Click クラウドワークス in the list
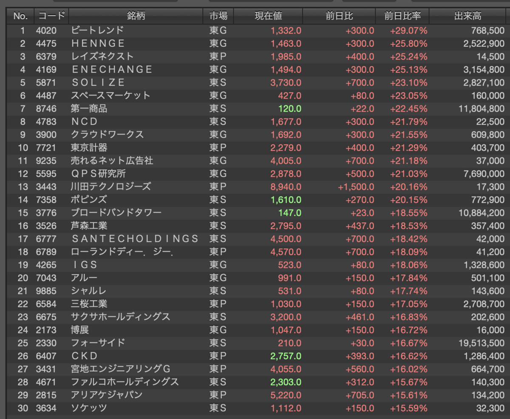 tap(107, 135)
